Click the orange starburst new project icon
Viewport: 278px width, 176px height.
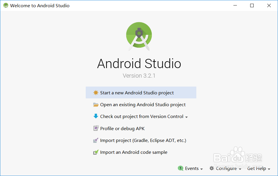[96, 93]
